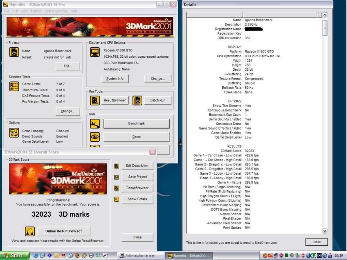The image size is (347, 260).
Task: Click the icon next to Edit Description
Action: [x=117, y=166]
